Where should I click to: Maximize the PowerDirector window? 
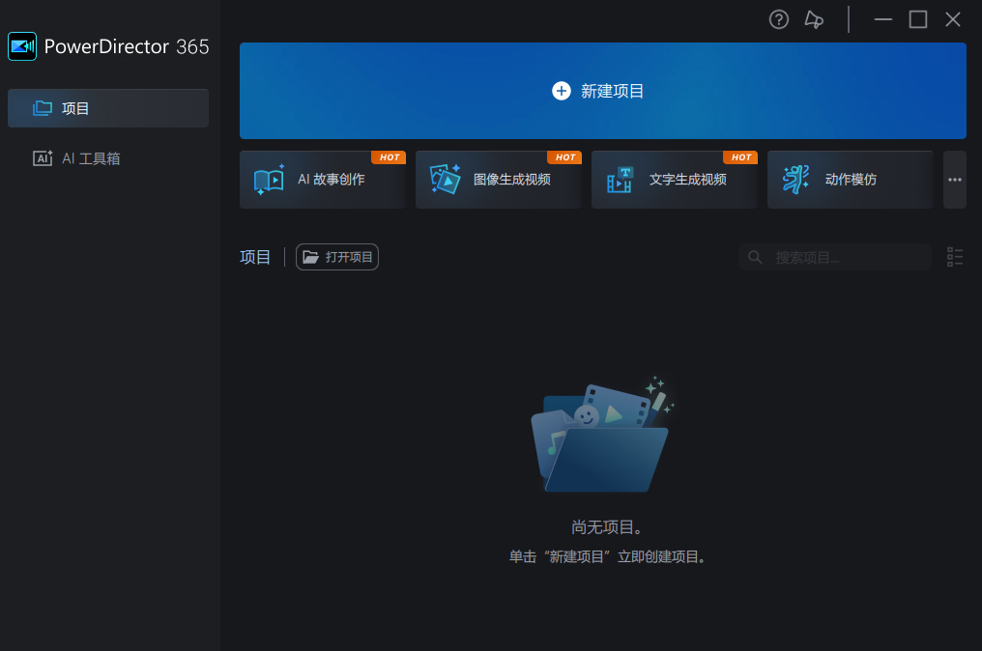(918, 19)
